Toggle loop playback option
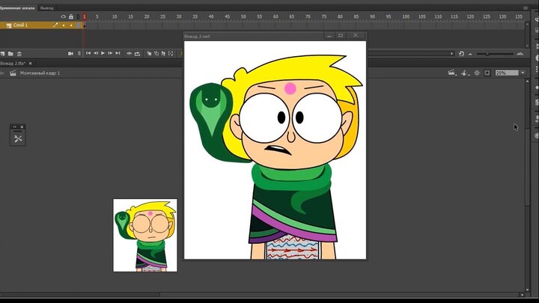This screenshot has width=539, height=303. [137, 53]
